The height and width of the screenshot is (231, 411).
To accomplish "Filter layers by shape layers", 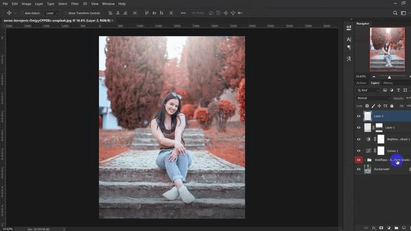I will click(x=405, y=90).
